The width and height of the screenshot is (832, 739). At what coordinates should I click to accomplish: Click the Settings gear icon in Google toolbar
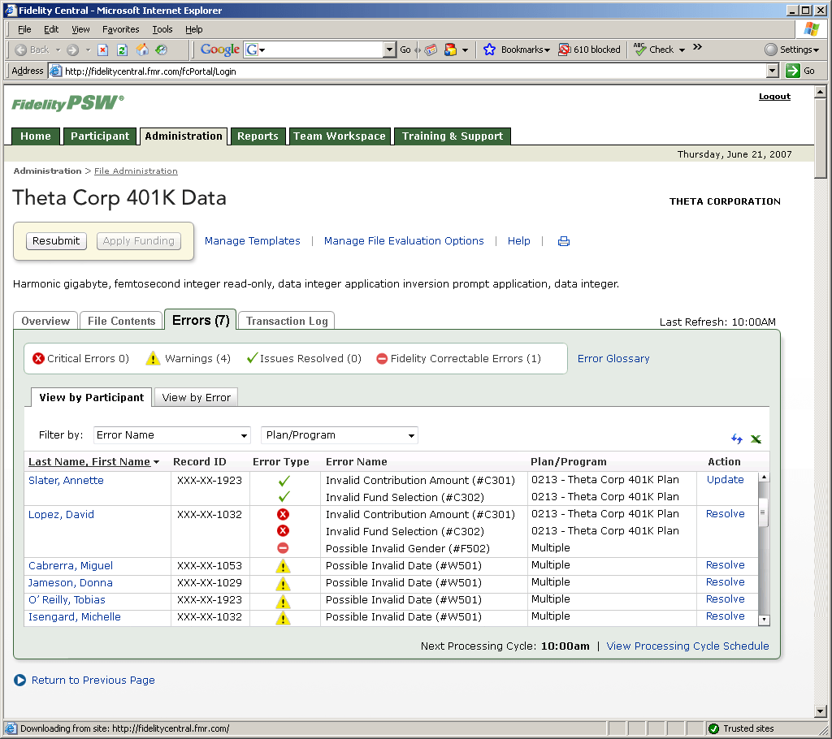[771, 50]
